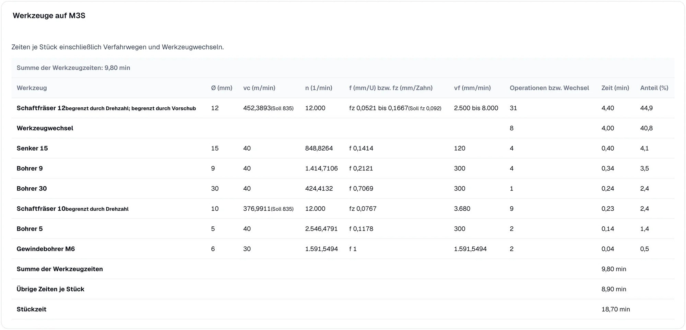Click the '3.680' feed rate value

point(462,209)
